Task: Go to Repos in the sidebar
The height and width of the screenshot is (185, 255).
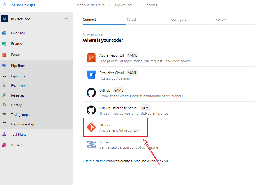Action: [x=16, y=55]
